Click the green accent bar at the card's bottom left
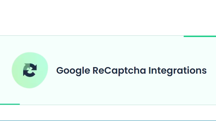Image resolution: width=216 pixels, height=121 pixels. [10, 104]
